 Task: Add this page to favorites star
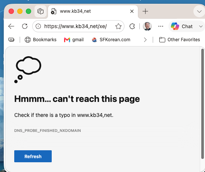[118, 26]
